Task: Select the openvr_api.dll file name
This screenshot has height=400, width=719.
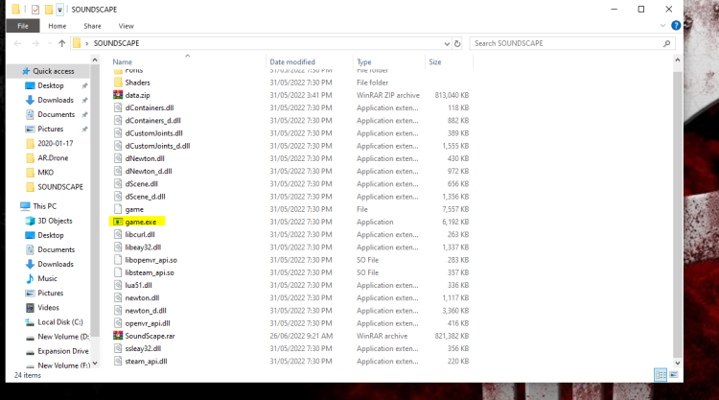Action: (x=148, y=323)
